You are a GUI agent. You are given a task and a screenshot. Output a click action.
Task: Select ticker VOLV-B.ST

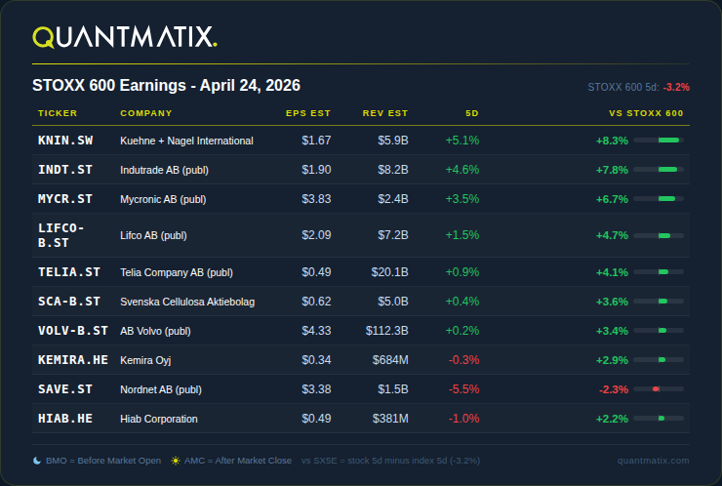tap(73, 331)
